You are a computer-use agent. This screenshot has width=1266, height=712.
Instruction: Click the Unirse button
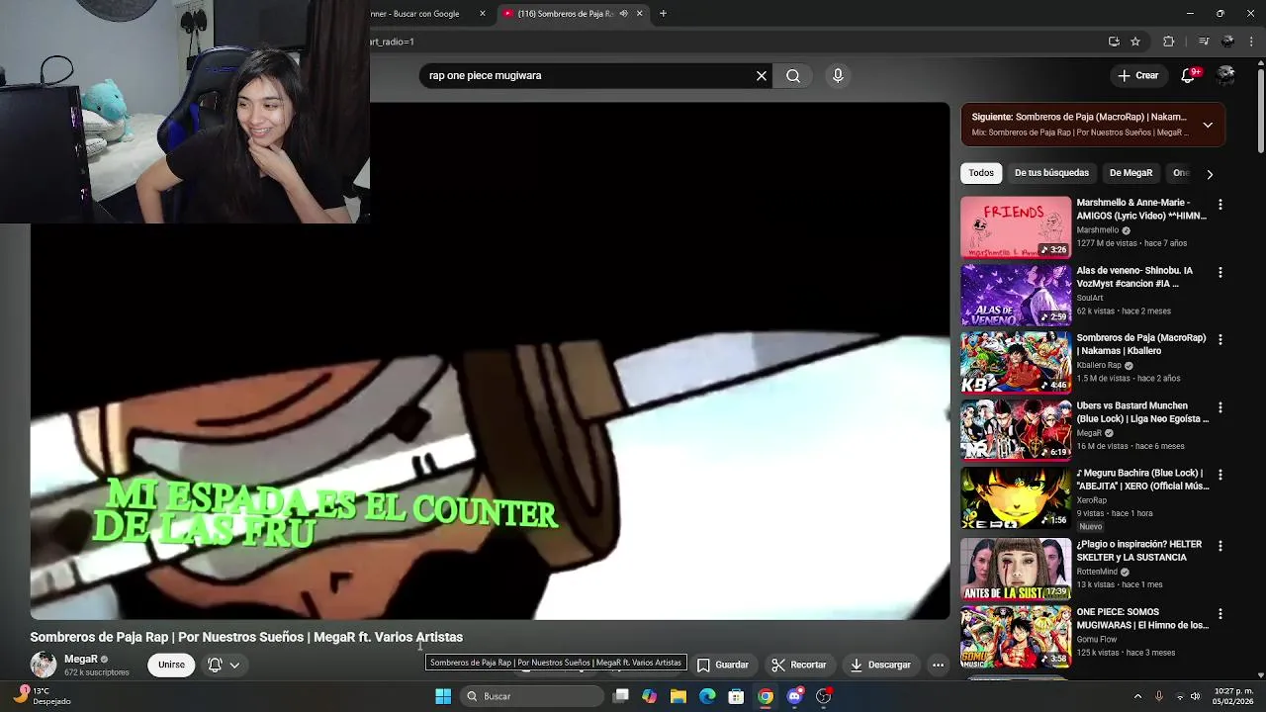click(171, 665)
